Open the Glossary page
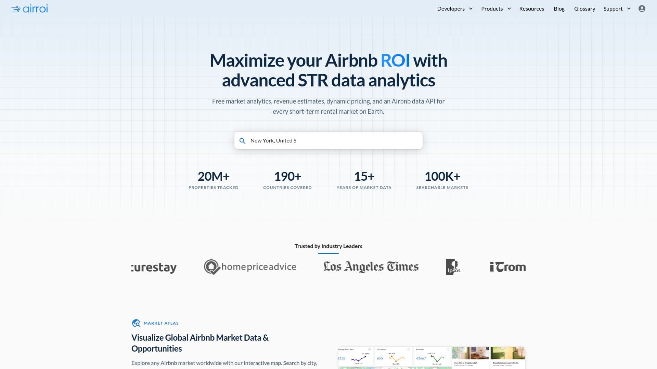This screenshot has width=657, height=369. 584,9
